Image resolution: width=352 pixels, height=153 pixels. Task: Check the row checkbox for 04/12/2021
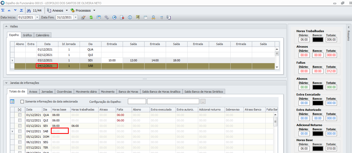click(x=20, y=131)
